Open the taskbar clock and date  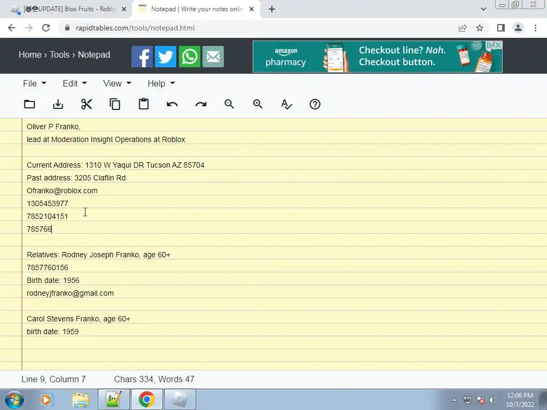520,400
